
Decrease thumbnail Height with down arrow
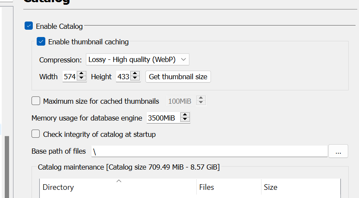click(135, 79)
